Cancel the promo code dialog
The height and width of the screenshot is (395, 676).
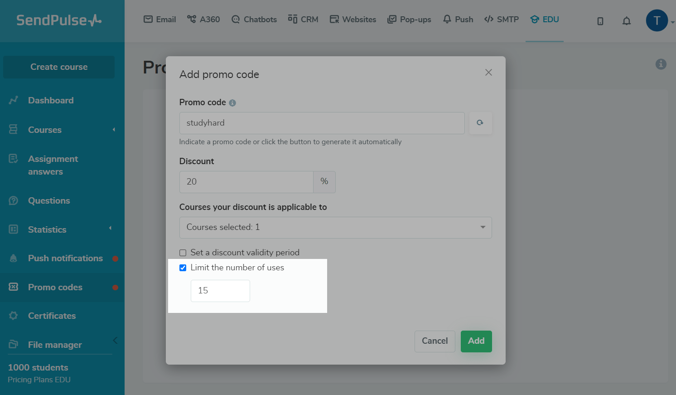pyautogui.click(x=435, y=341)
